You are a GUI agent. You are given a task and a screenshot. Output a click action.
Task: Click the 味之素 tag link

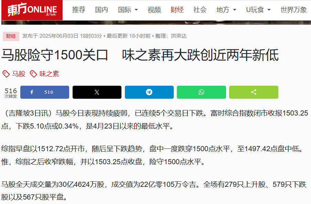click(50, 74)
